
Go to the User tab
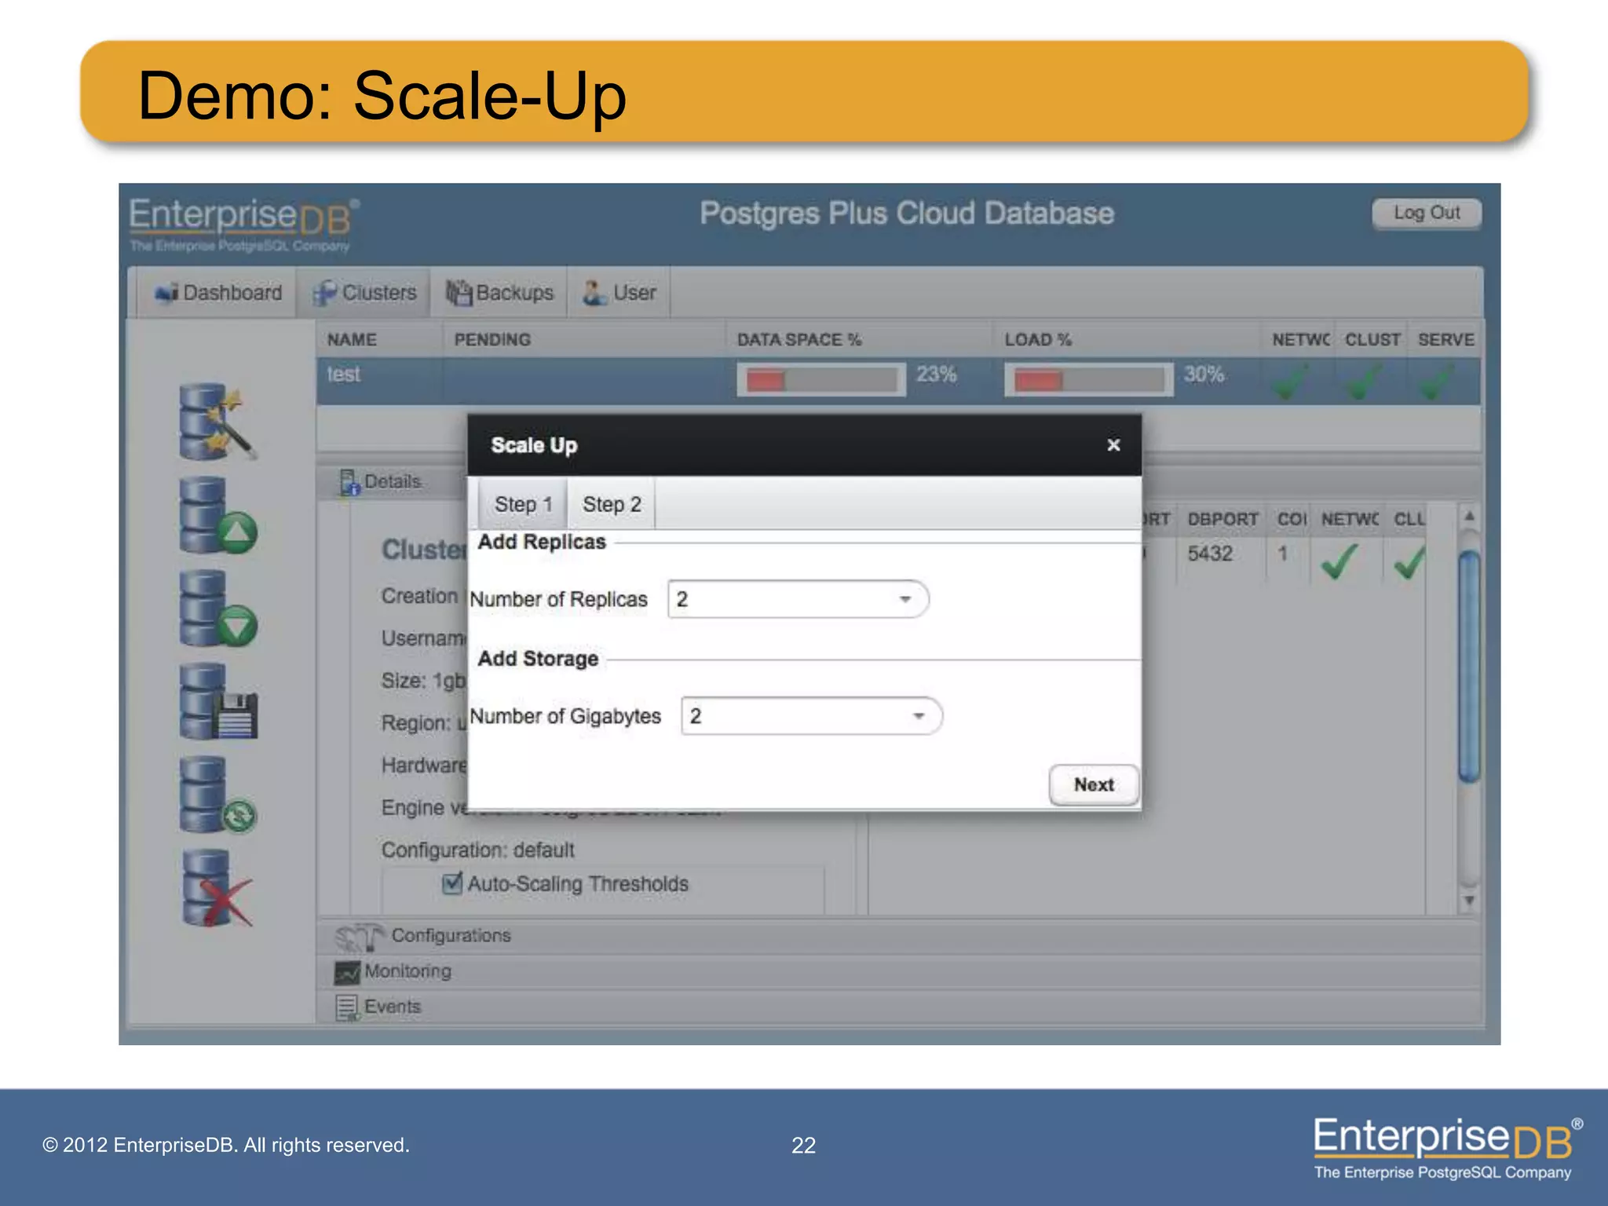[x=619, y=293]
